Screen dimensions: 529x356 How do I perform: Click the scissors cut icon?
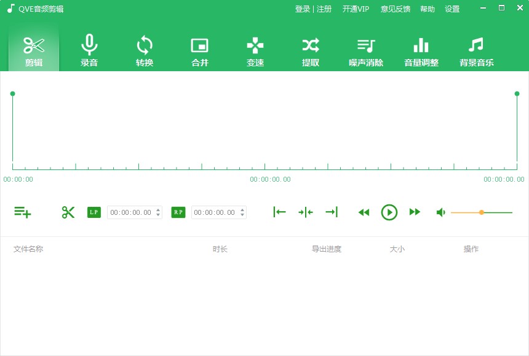(68, 212)
